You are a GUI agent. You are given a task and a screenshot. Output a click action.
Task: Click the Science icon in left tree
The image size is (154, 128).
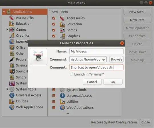[12, 65]
